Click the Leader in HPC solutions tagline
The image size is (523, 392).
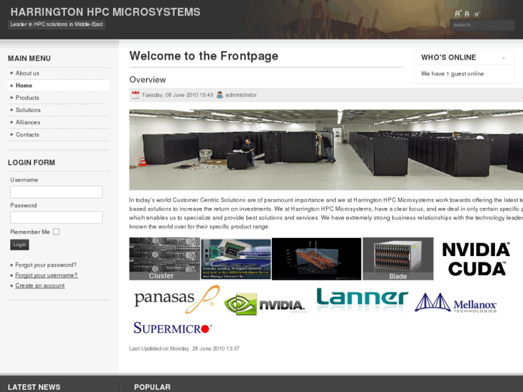click(x=56, y=24)
